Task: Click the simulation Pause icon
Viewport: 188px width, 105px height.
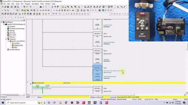Action: pyautogui.click(x=74, y=14)
